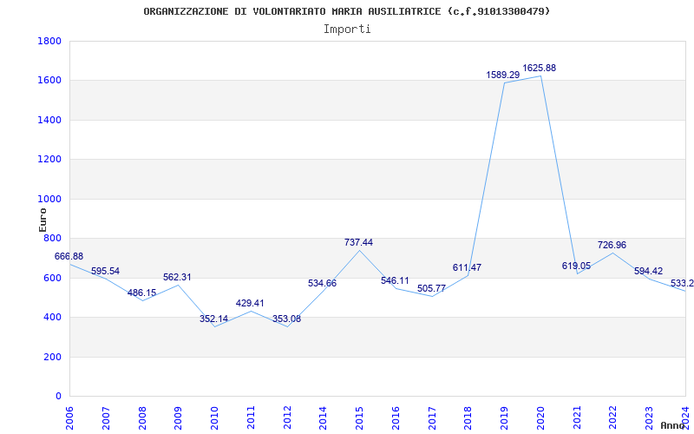The image size is (694, 434).
Task: Select data label 611.47
Action: point(467,267)
